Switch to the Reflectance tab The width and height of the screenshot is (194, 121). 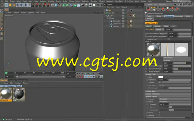tap(169, 16)
